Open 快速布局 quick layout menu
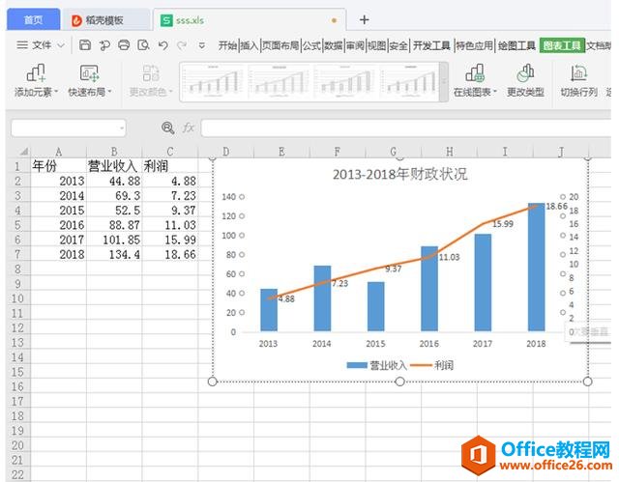619x482 pixels. tap(90, 81)
